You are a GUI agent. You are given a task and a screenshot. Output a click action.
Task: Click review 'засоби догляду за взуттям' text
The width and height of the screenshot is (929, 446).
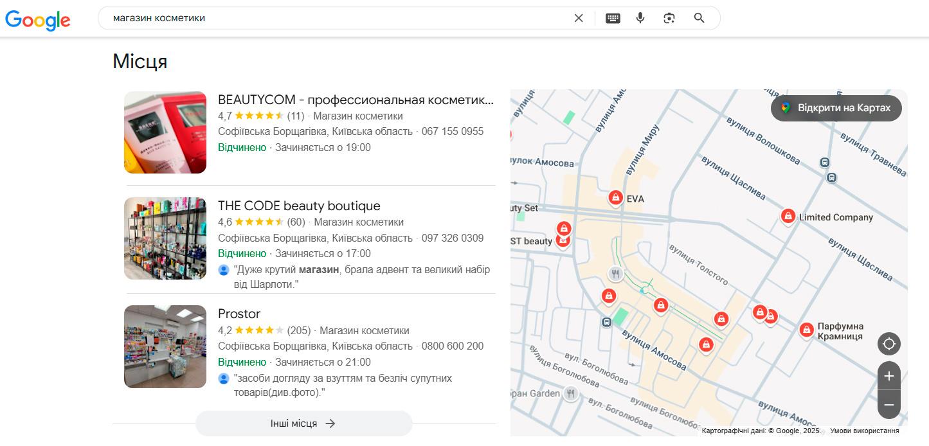(x=343, y=385)
